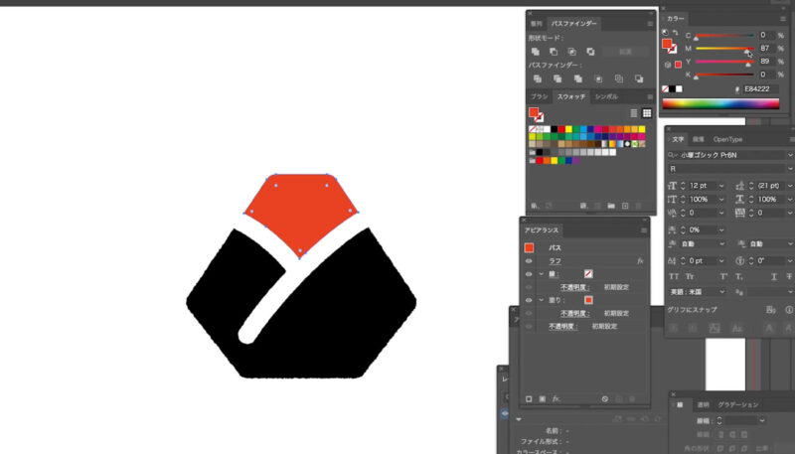Click the font size stepper arrows next to 12 pt

click(x=683, y=186)
